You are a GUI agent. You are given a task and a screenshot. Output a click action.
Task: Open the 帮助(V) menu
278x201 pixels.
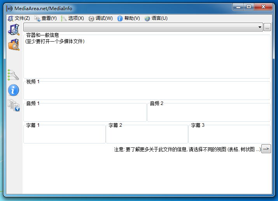point(129,18)
